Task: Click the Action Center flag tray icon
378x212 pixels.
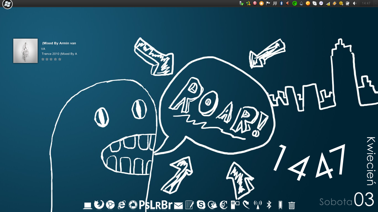Action: [268, 3]
